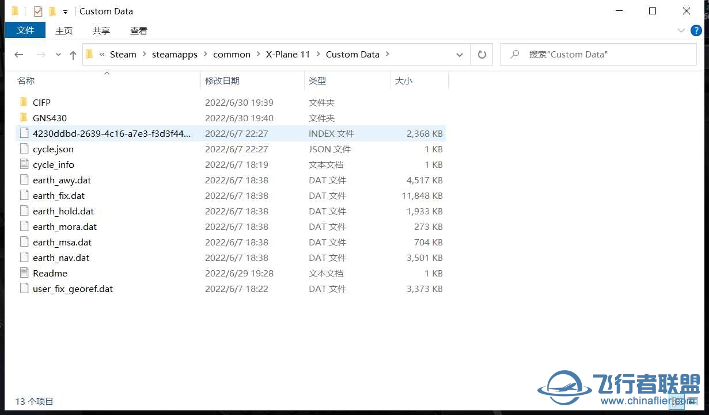The image size is (709, 415).
Task: Click the 2022/6/29 19:28 date cell
Action: click(240, 273)
